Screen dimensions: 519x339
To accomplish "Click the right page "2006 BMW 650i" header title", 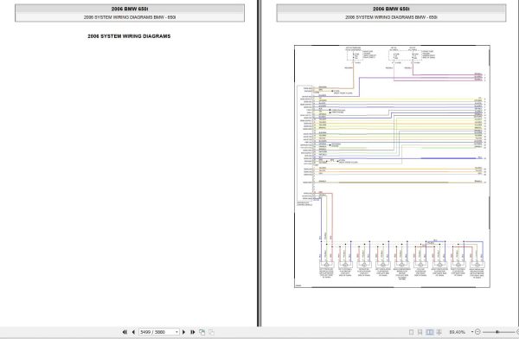I will point(391,9).
